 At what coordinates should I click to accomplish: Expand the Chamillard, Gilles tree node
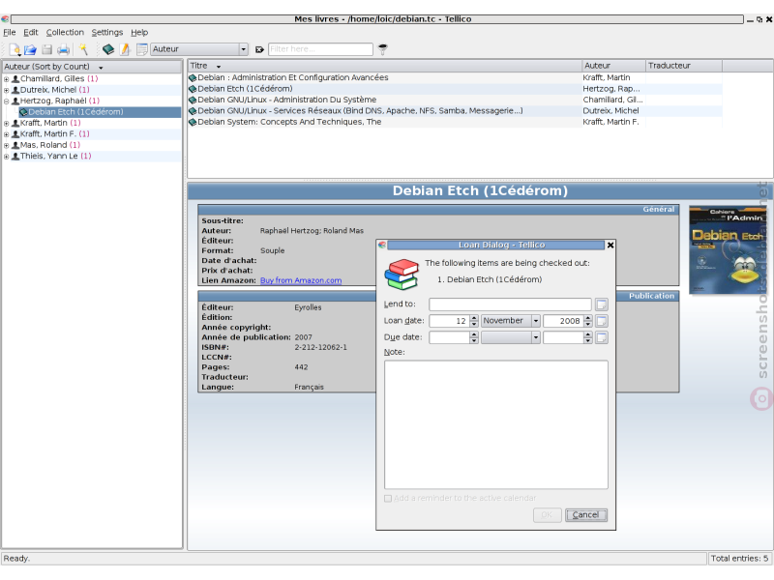coord(7,79)
